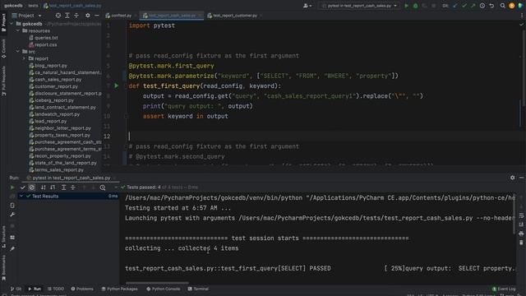
Task: Update project via Git pull arrow
Action: [454, 6]
